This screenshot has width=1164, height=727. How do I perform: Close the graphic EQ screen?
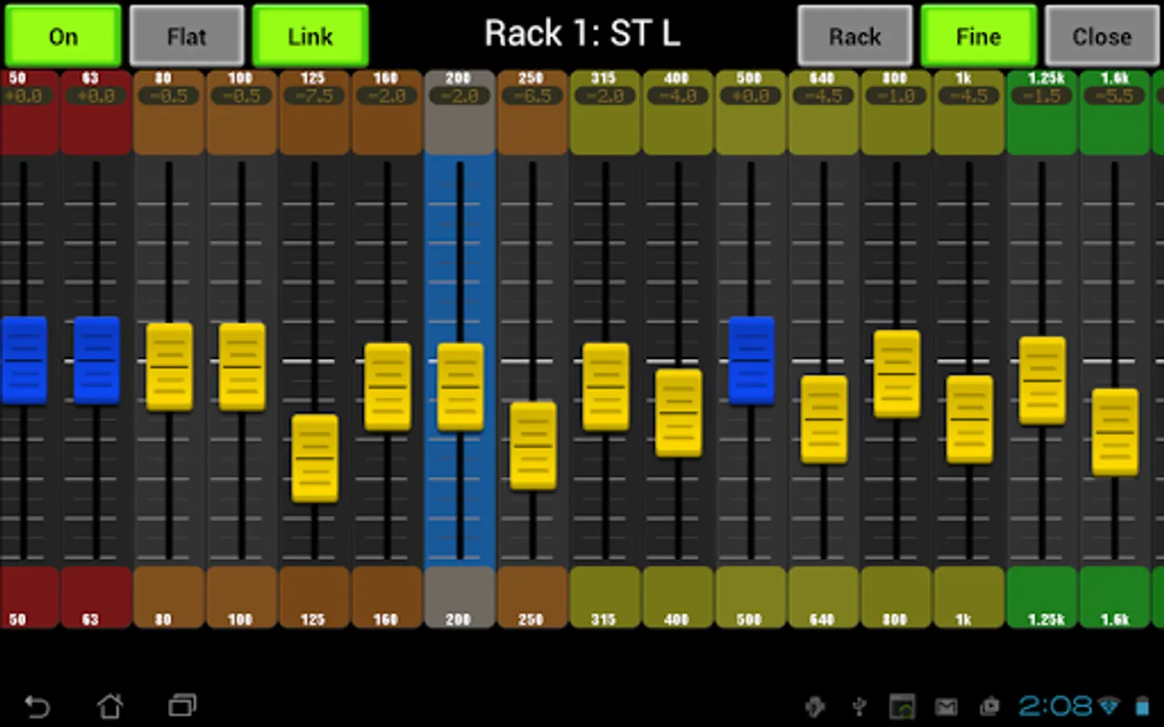(1103, 36)
